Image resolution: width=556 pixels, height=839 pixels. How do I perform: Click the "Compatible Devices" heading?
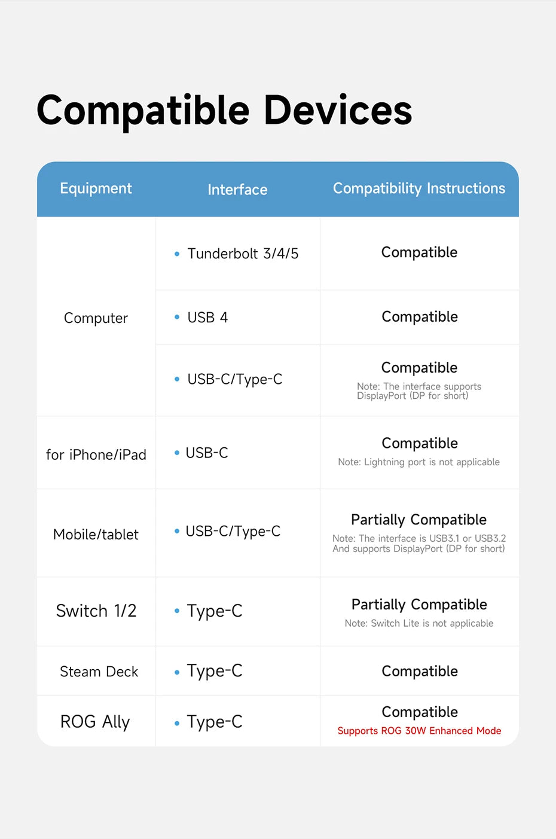coord(224,111)
